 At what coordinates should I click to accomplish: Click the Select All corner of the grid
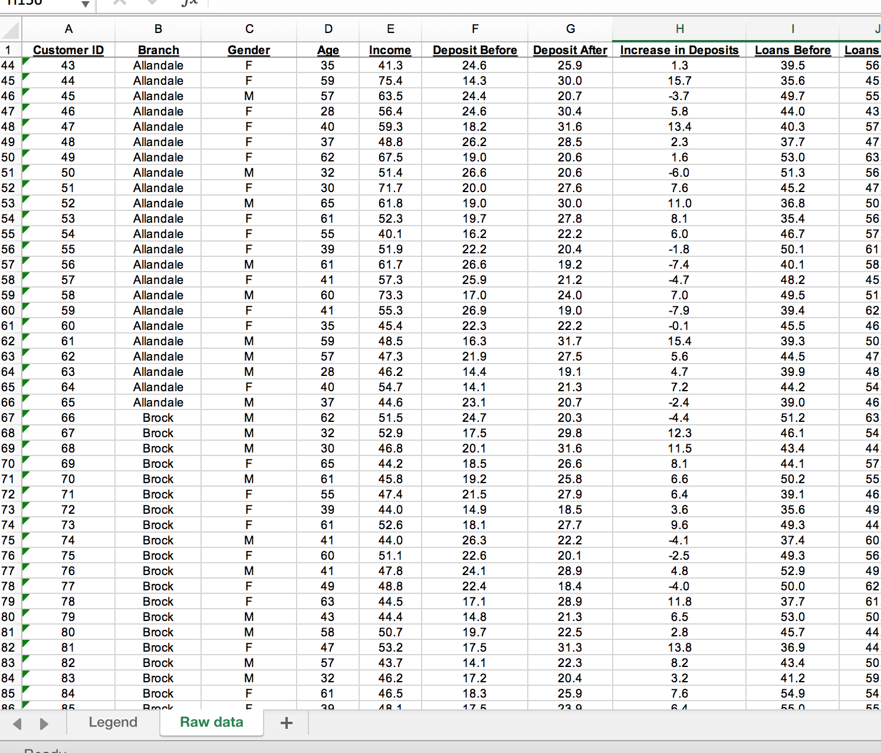click(x=11, y=29)
